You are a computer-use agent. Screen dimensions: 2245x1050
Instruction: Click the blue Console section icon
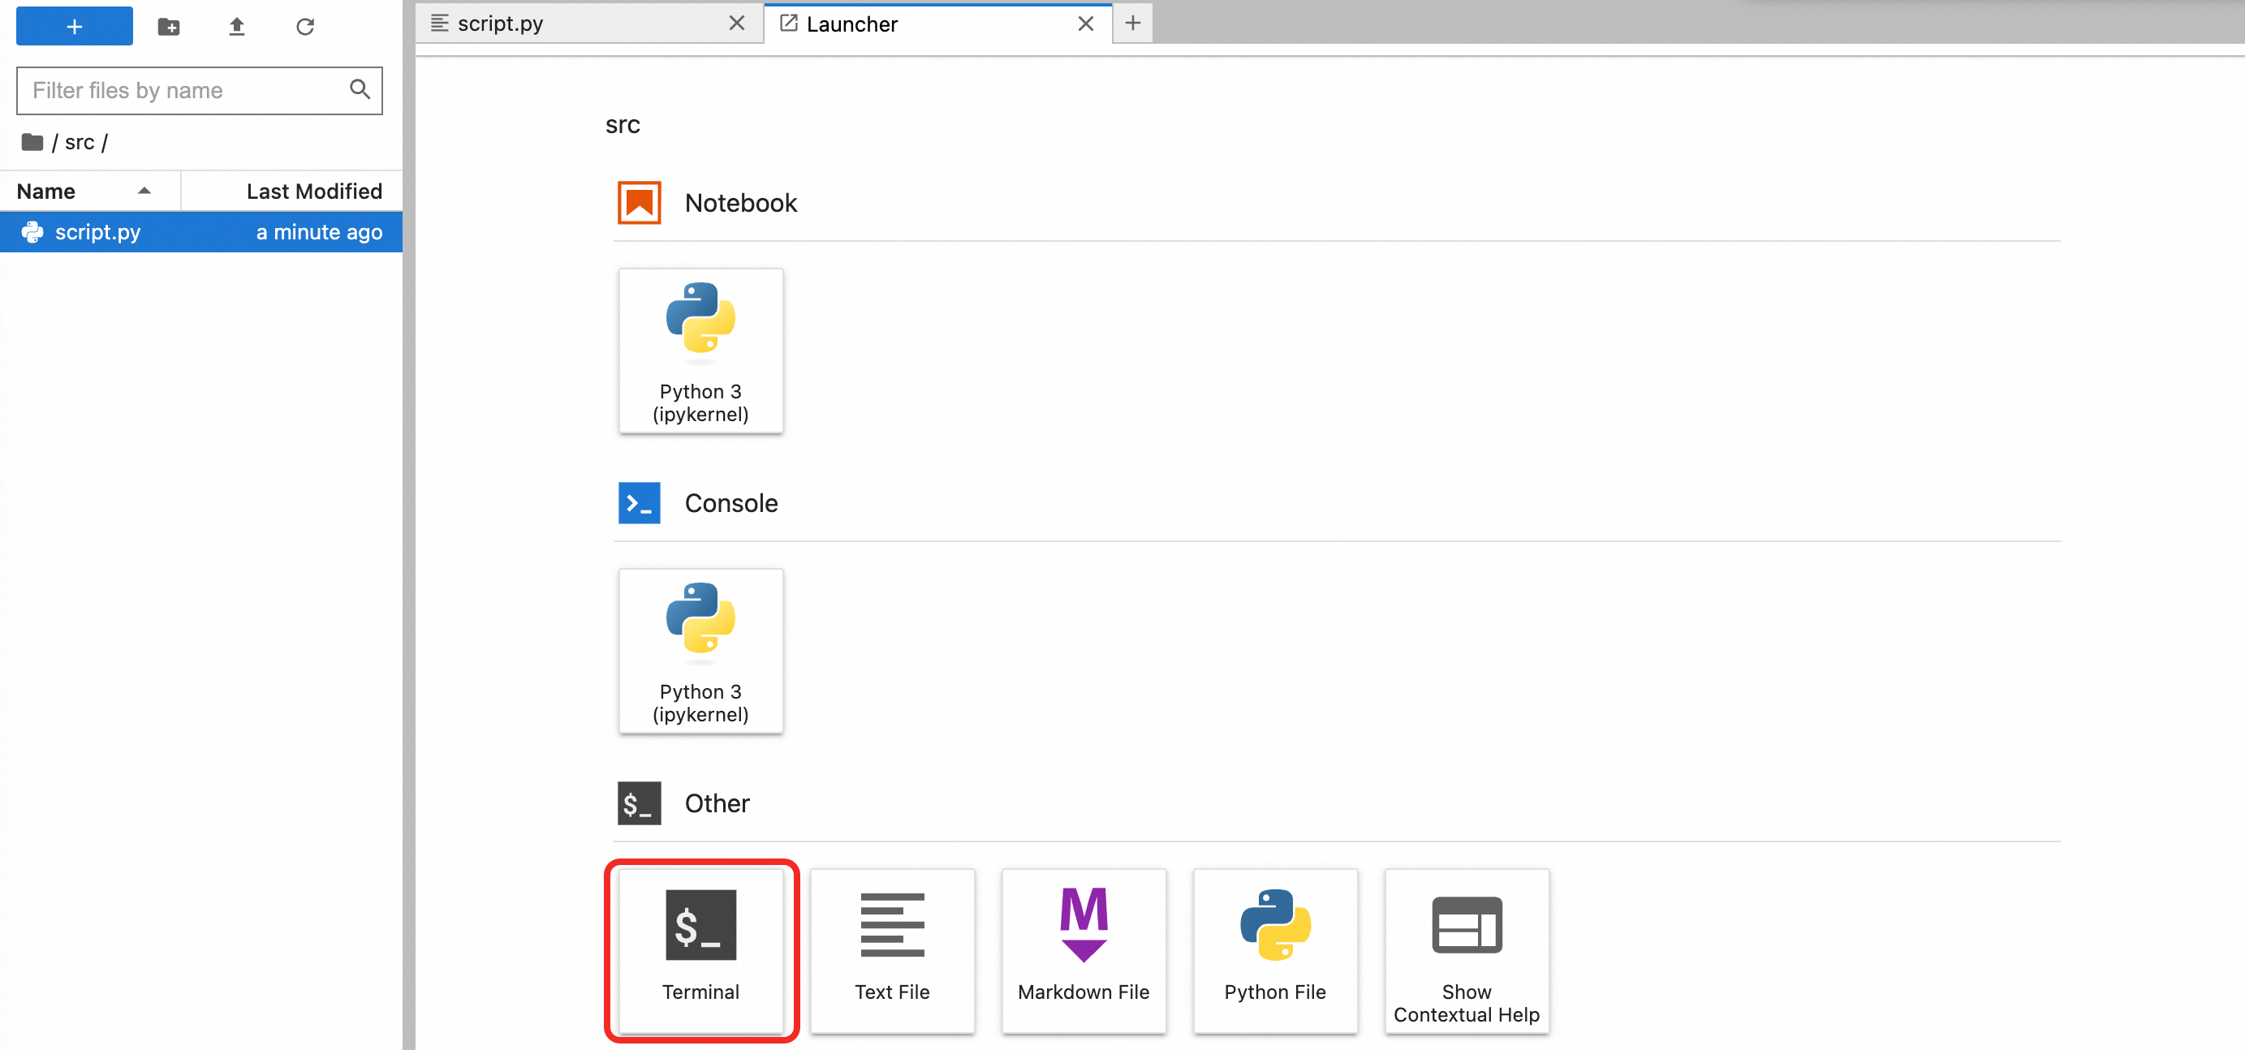(639, 503)
